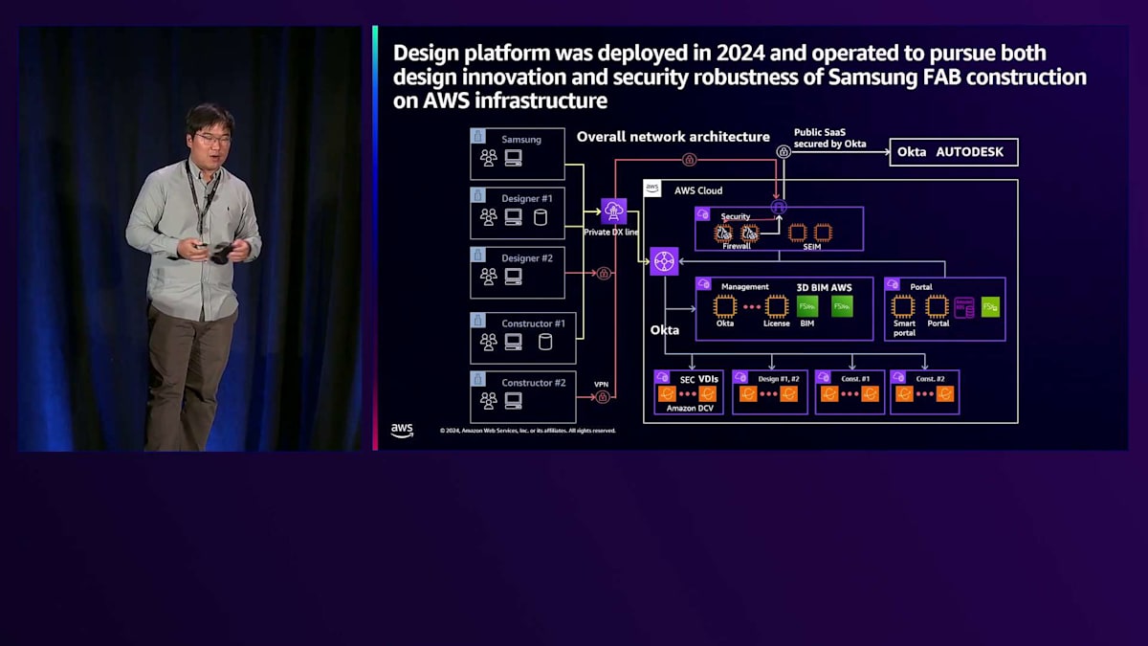1148x646 pixels.
Task: Select the database cylinder in Constructor #1 box
Action: coord(545,342)
